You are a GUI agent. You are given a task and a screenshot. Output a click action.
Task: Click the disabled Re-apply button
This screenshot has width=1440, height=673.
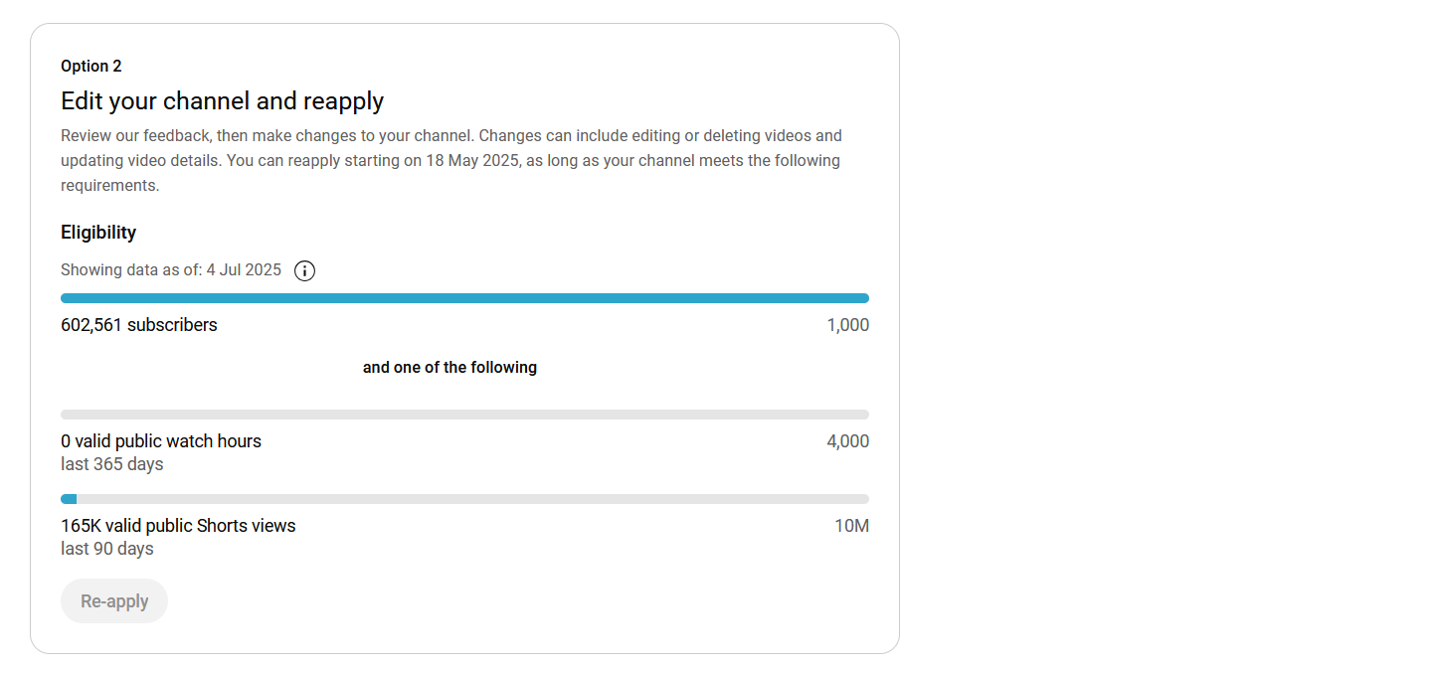click(114, 601)
